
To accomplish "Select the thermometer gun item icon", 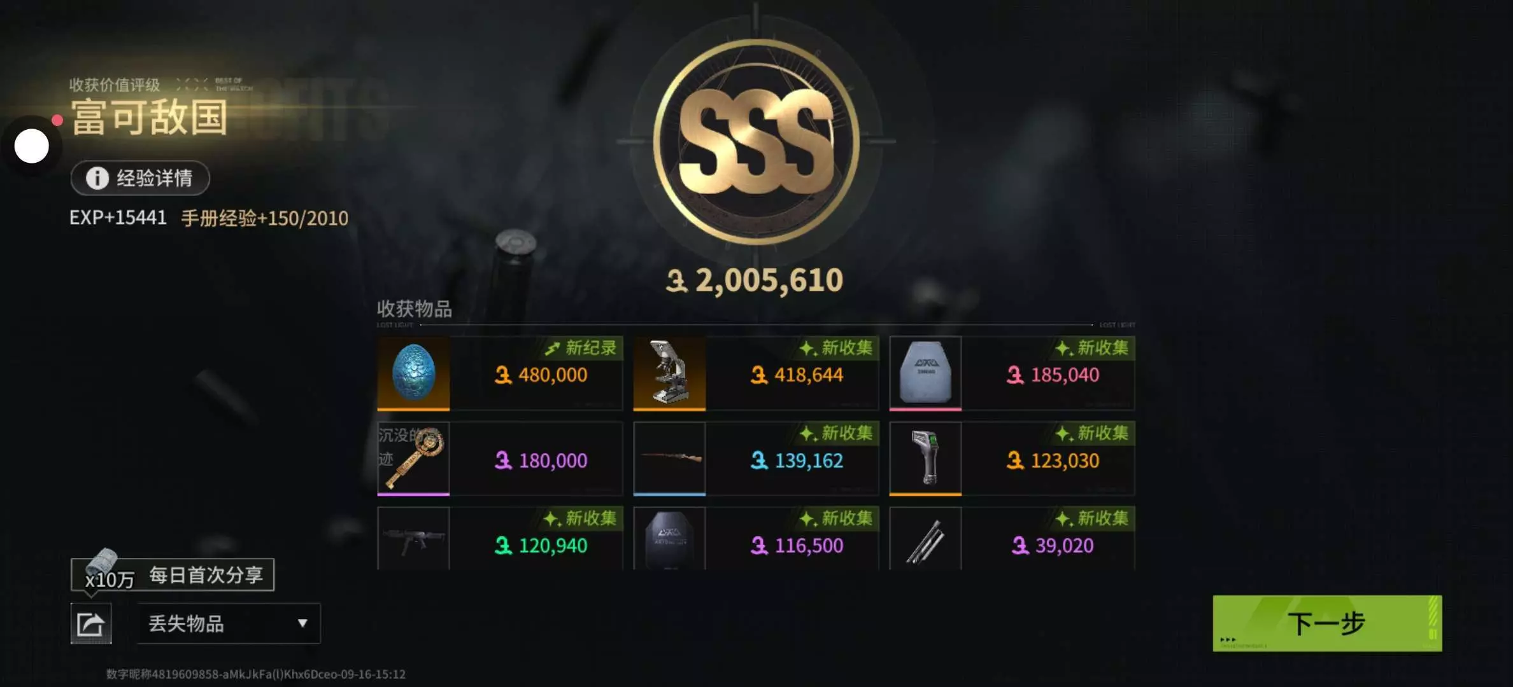I will pos(925,459).
